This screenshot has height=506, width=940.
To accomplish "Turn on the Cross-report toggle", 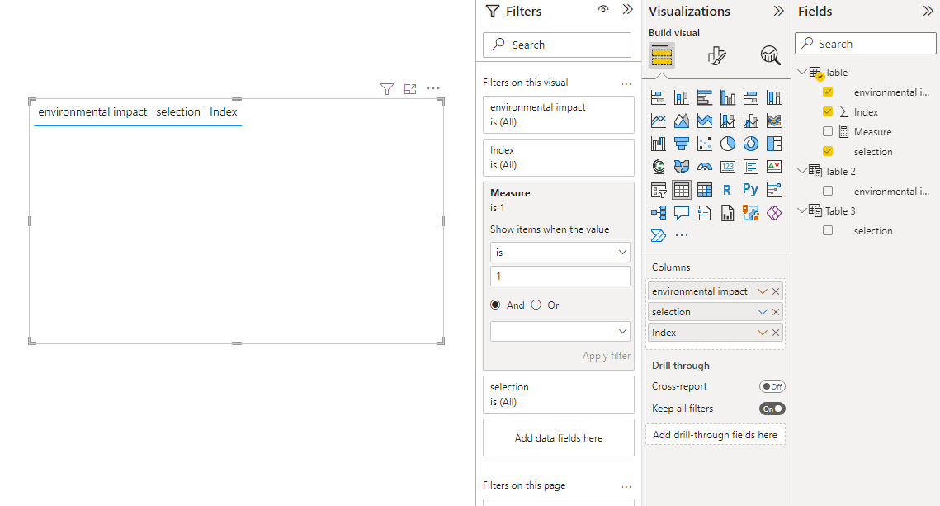I will coord(772,386).
